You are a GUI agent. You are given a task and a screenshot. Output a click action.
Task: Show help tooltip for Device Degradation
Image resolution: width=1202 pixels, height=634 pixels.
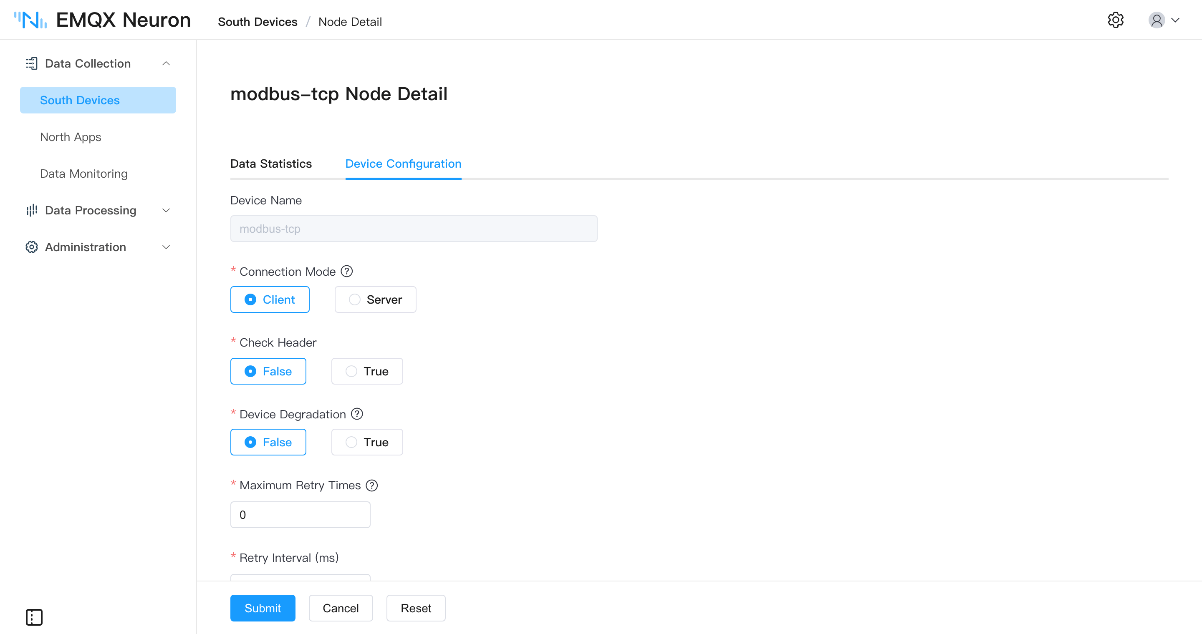click(357, 414)
